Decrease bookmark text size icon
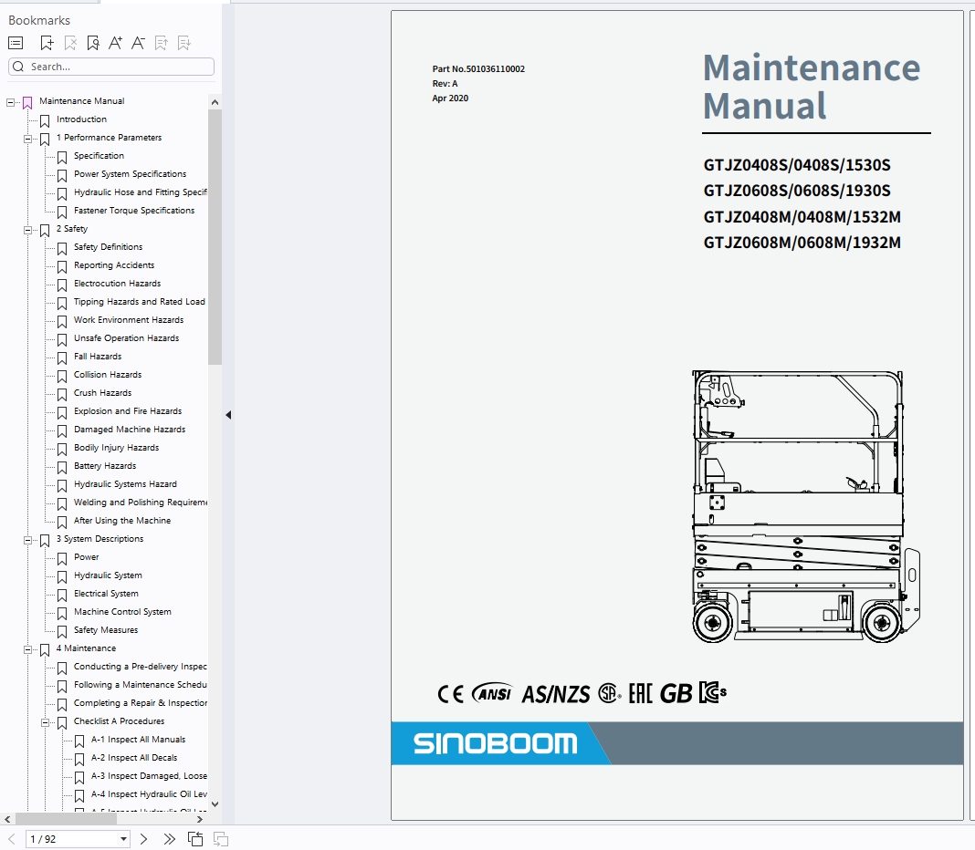The width and height of the screenshot is (975, 850). click(138, 43)
